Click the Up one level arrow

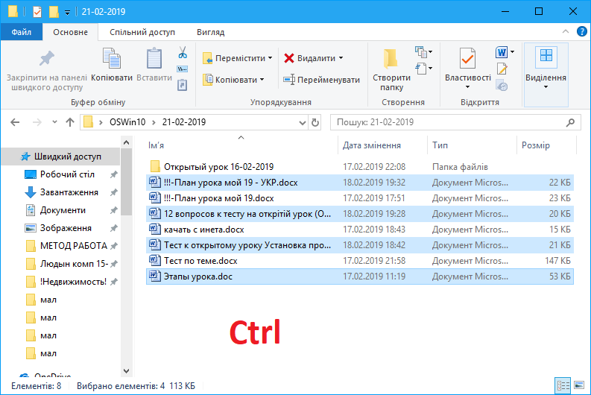click(x=70, y=122)
